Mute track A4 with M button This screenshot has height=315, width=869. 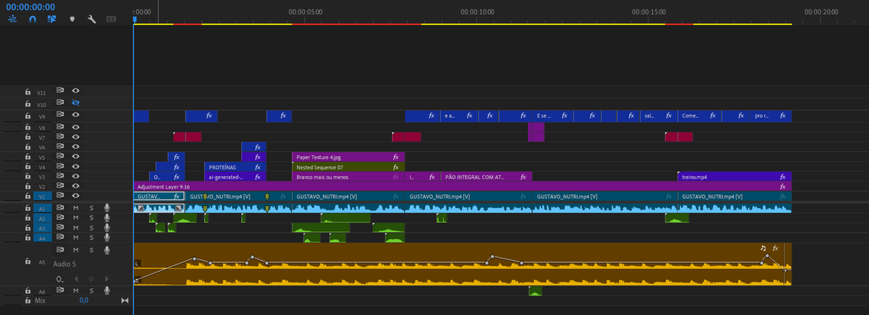76,238
